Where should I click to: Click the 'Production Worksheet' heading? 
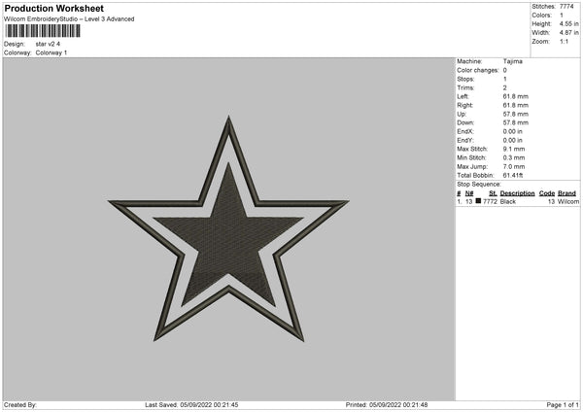pos(53,8)
